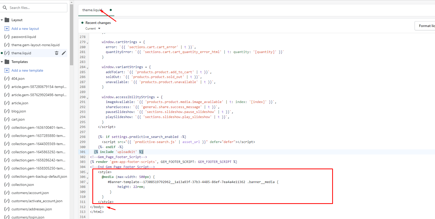Open collection.json template file
This screenshot has height=219, width=435.
click(23, 185)
